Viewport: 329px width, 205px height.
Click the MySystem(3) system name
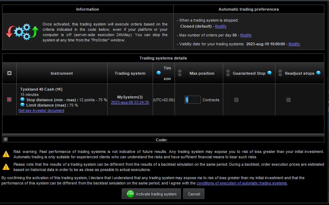pyautogui.click(x=130, y=97)
